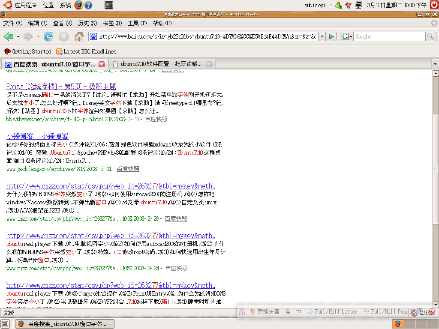Launch Firefox from top panel icon

[79, 5]
